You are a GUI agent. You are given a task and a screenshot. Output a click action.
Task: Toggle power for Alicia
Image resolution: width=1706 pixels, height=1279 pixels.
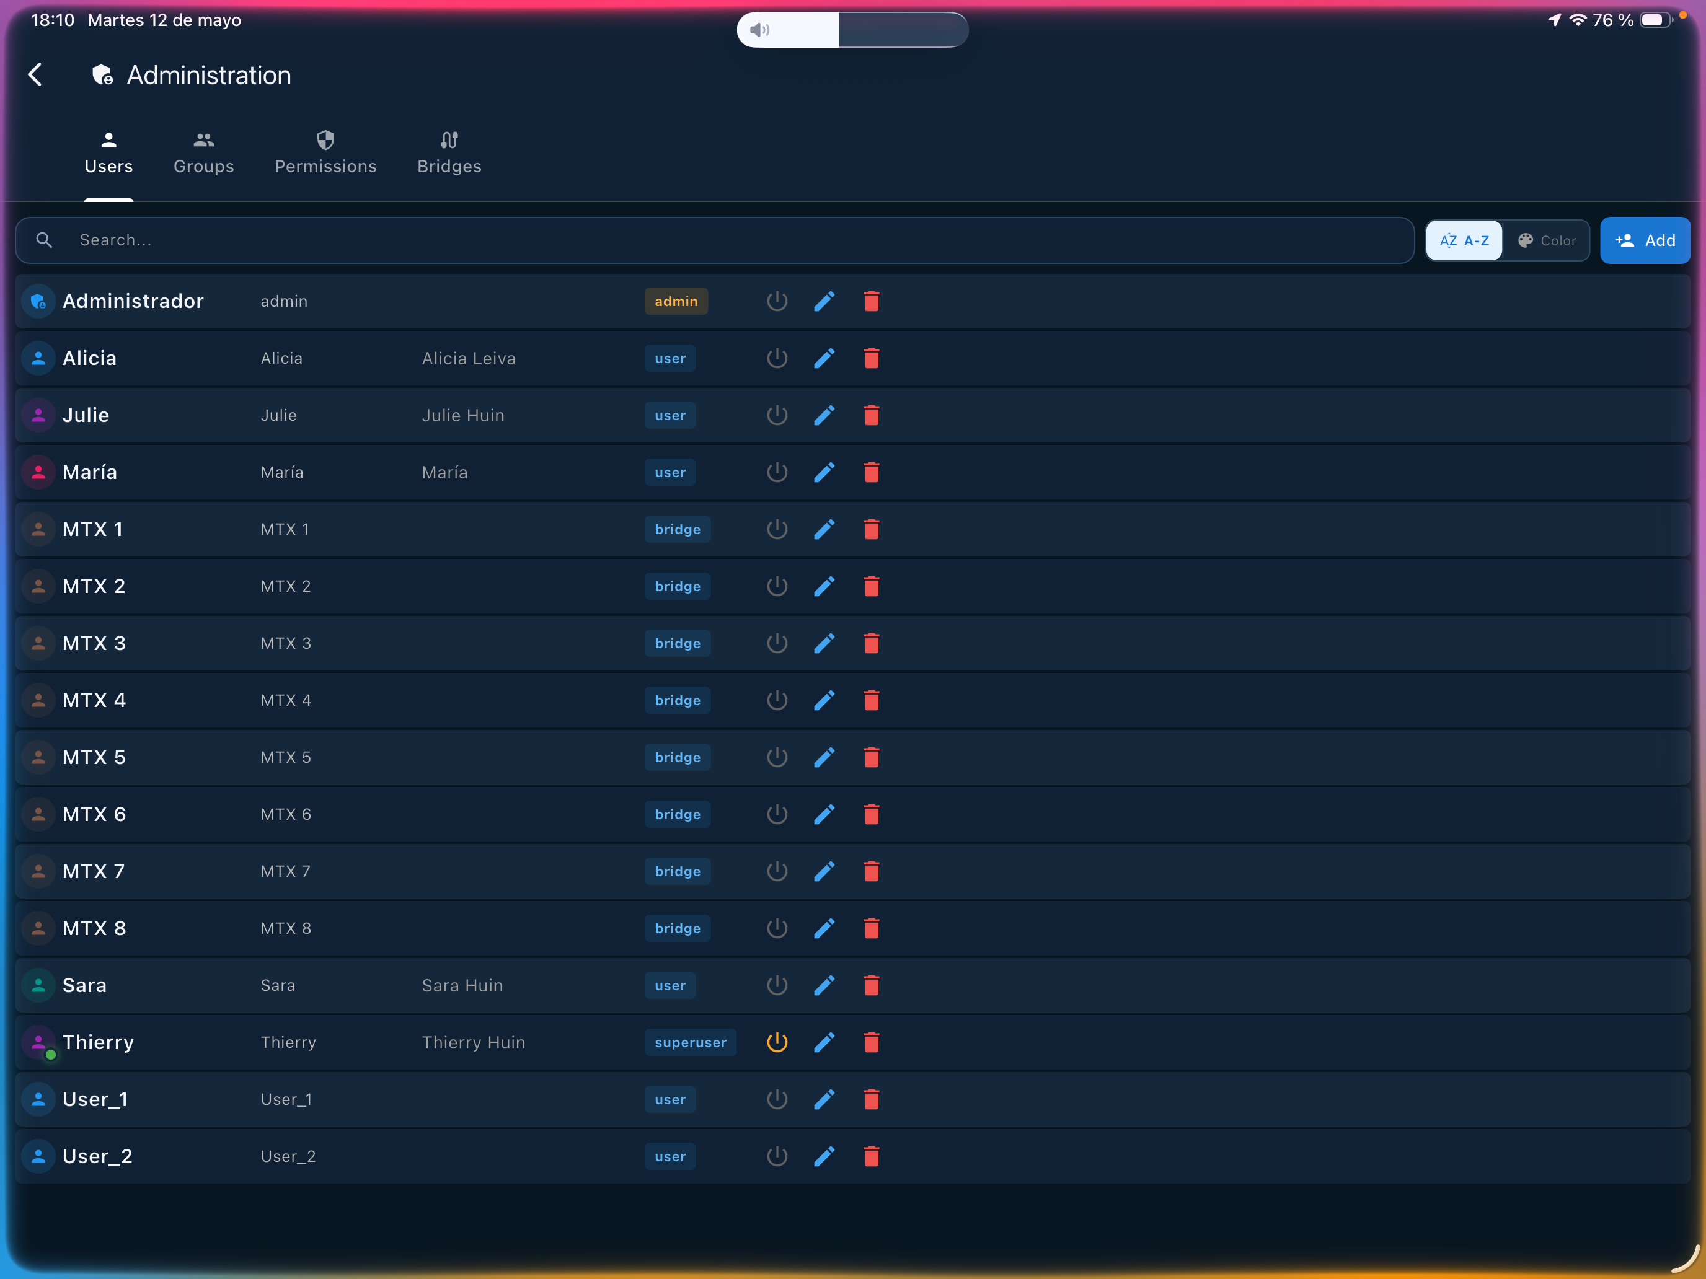click(777, 359)
